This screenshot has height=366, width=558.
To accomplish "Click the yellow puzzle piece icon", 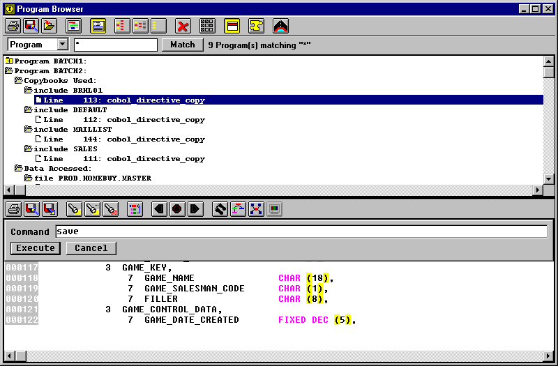I will point(256,26).
